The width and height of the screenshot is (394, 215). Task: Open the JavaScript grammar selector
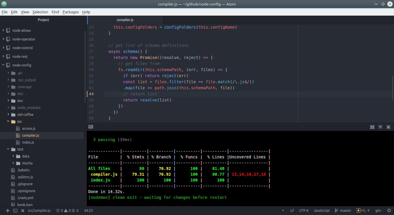(x=321, y=210)
